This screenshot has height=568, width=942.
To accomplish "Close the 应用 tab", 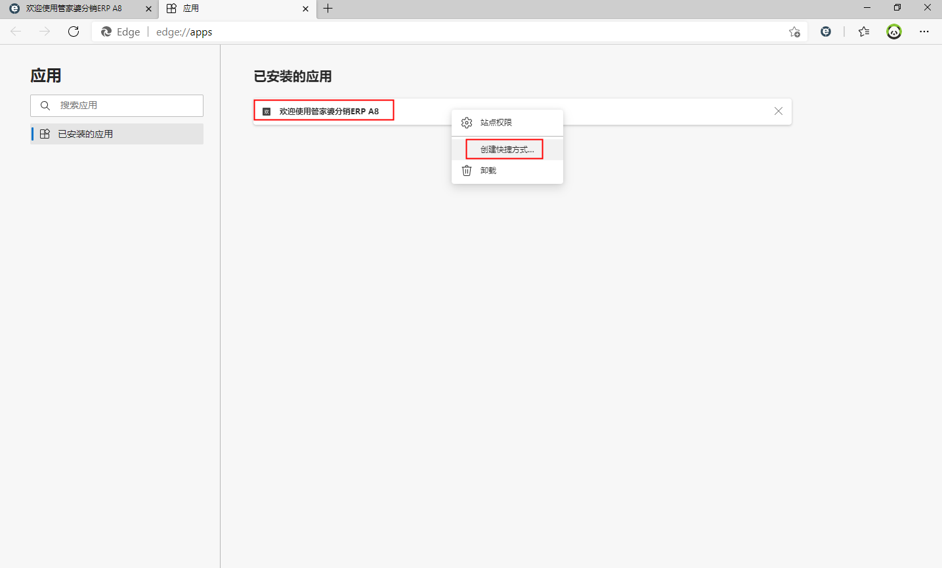I will (x=305, y=9).
